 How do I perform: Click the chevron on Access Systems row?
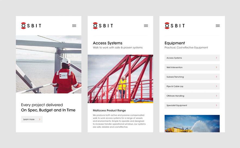[x=216, y=58]
